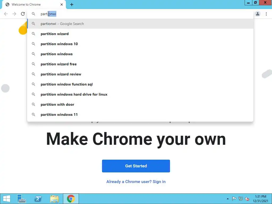Image resolution: width=272 pixels, height=204 pixels.
Task: Select the 'partition windows' suggestion
Action: pyautogui.click(x=141, y=54)
